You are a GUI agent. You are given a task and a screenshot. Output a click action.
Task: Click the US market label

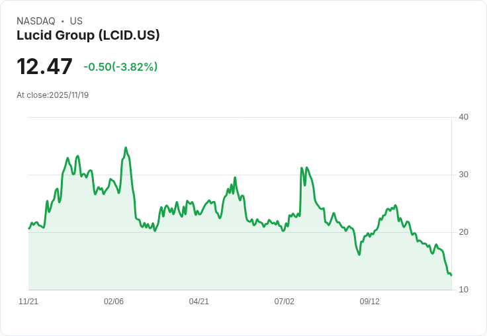click(76, 21)
